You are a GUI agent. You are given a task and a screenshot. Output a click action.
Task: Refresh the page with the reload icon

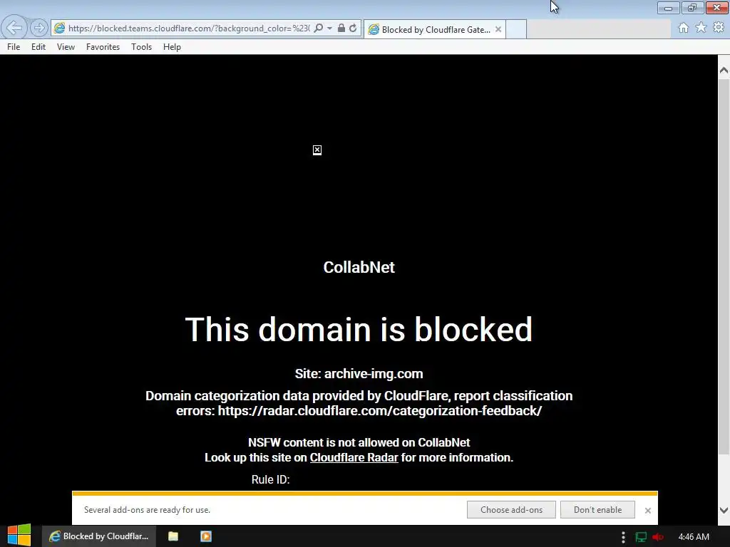[353, 28]
